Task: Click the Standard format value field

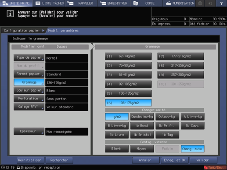Action: pyautogui.click(x=67, y=74)
